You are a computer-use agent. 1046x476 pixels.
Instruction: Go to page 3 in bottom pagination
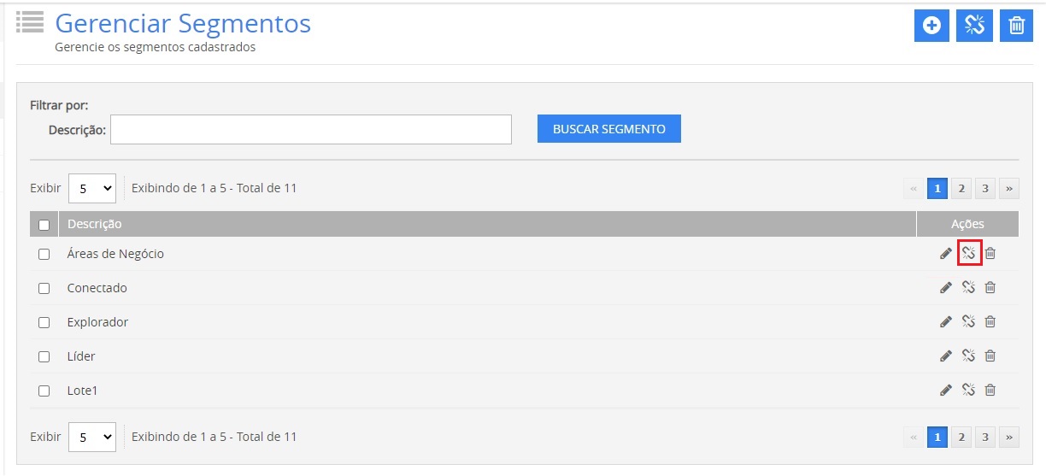(x=985, y=438)
